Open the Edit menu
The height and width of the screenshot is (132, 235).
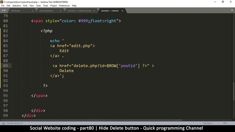pos(8,6)
